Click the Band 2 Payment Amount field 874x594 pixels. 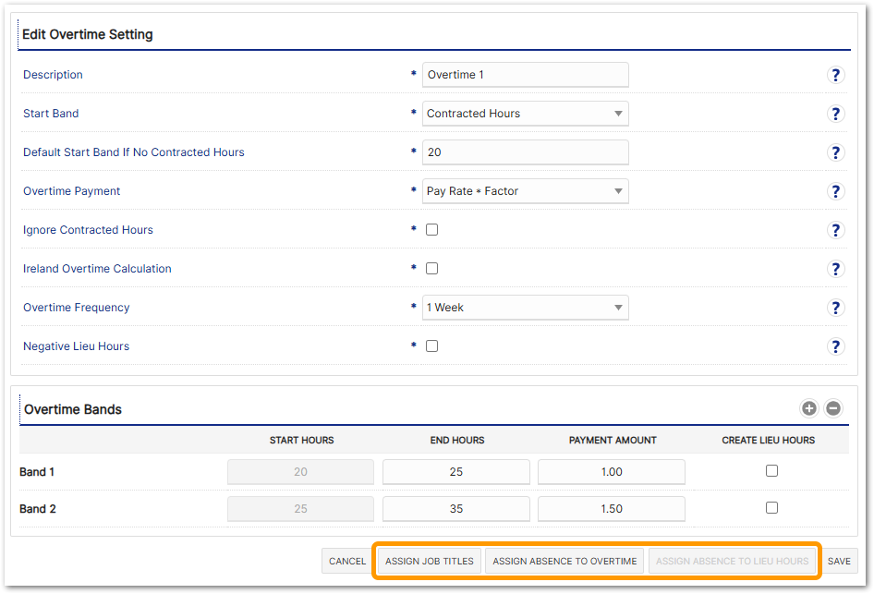(x=611, y=509)
